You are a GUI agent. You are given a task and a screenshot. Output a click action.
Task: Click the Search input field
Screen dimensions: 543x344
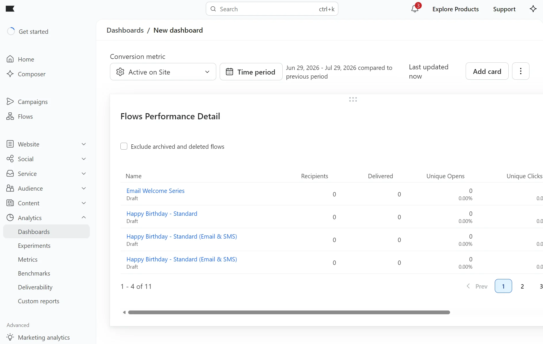[x=272, y=9]
